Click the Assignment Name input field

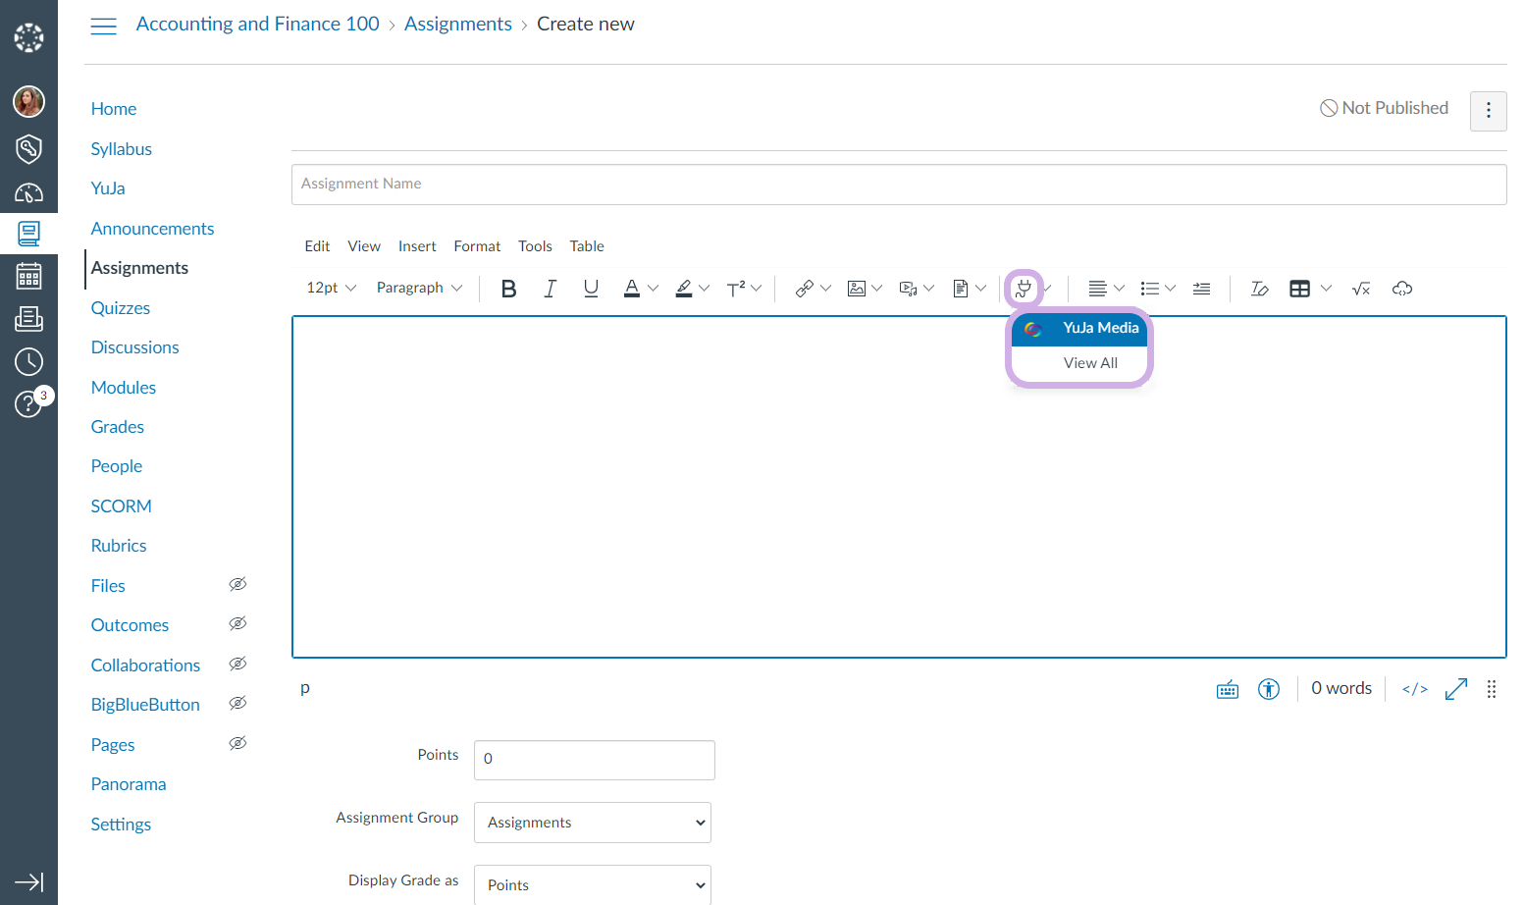tap(898, 185)
